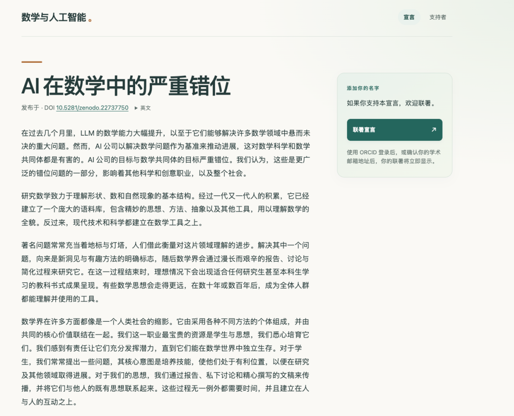Click the heading "AI 在数学中的严重错位"
Viewport: 514px width, 416px height.
pos(126,86)
